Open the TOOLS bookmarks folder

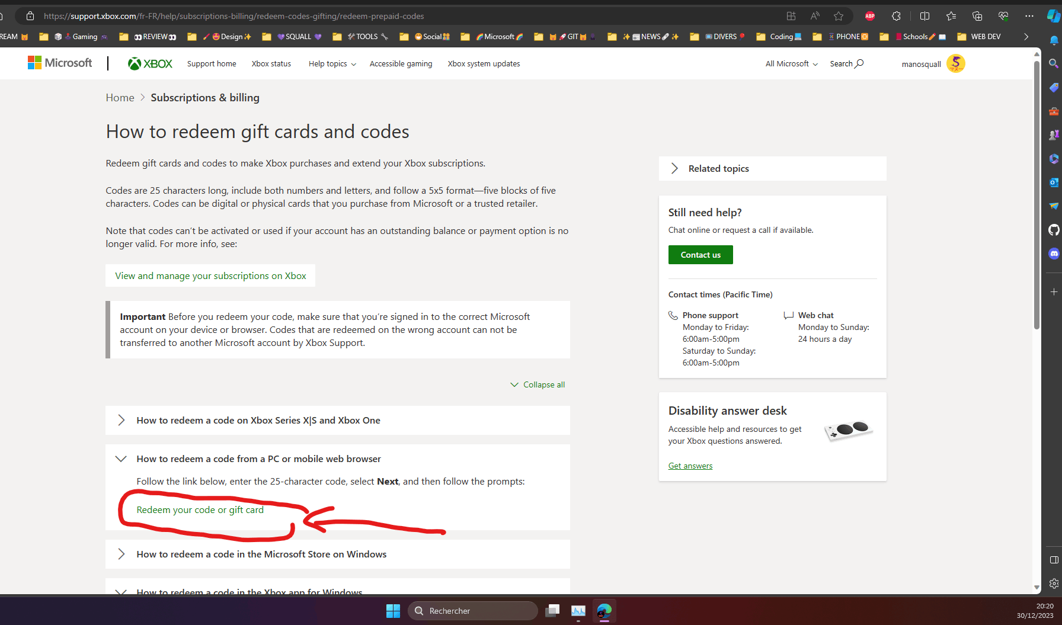click(360, 37)
